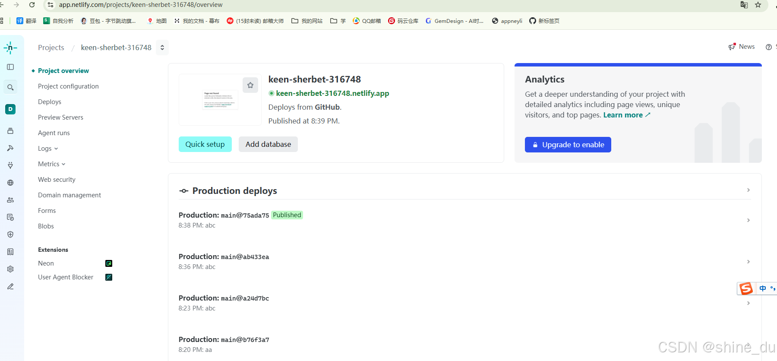777x361 pixels.
Task: Open the stacked projects icon in sidebar
Action: (10, 131)
